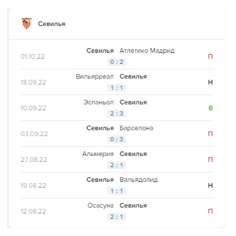
Task: Click the loss indicator for 27.08.22 match
Action: coord(210,160)
